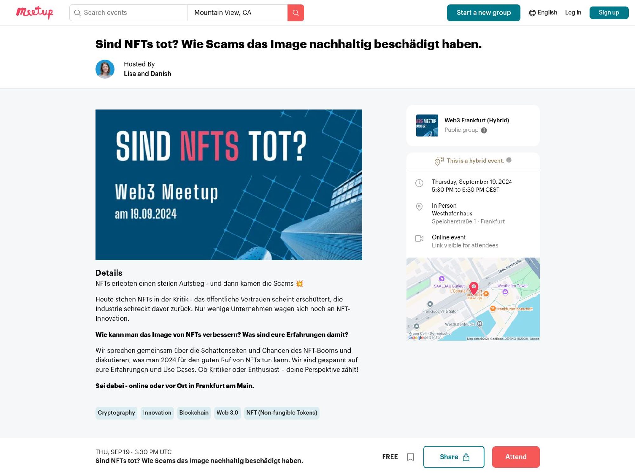The image size is (635, 476).
Task: Click the clock icon next to event time
Action: click(419, 182)
